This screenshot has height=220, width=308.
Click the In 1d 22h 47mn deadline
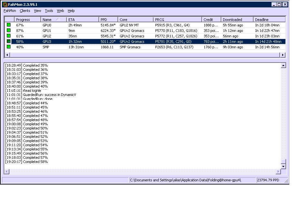[267, 31]
